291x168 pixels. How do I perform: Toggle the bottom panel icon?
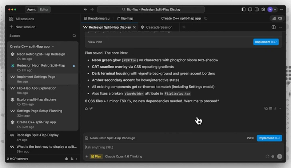pos(250,9)
